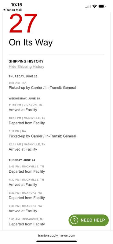Tap the 3:39 PM Roanoke departed entry
The image size is (113, 244).
pyautogui.click(x=27, y=196)
